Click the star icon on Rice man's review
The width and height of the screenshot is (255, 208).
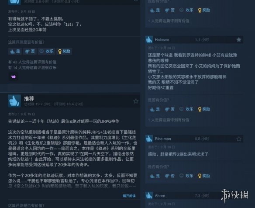tap(238, 139)
